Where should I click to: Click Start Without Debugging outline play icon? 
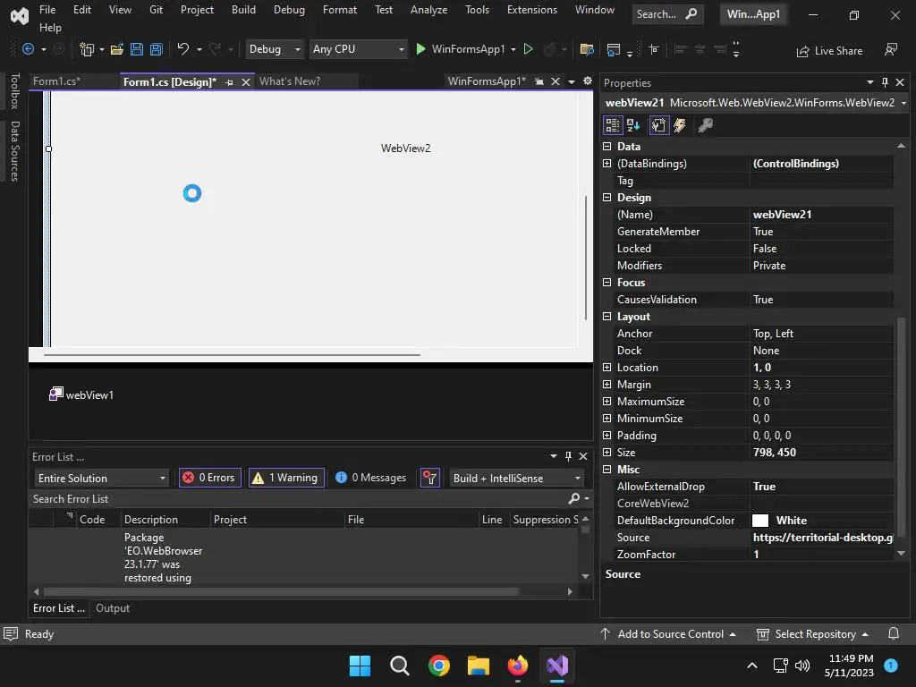click(x=528, y=49)
